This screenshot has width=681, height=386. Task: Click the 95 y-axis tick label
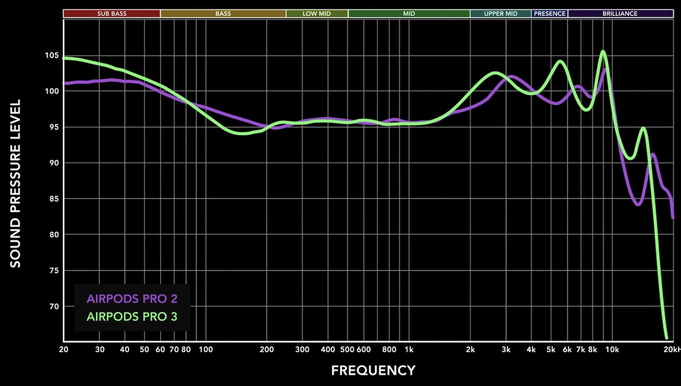pos(53,127)
